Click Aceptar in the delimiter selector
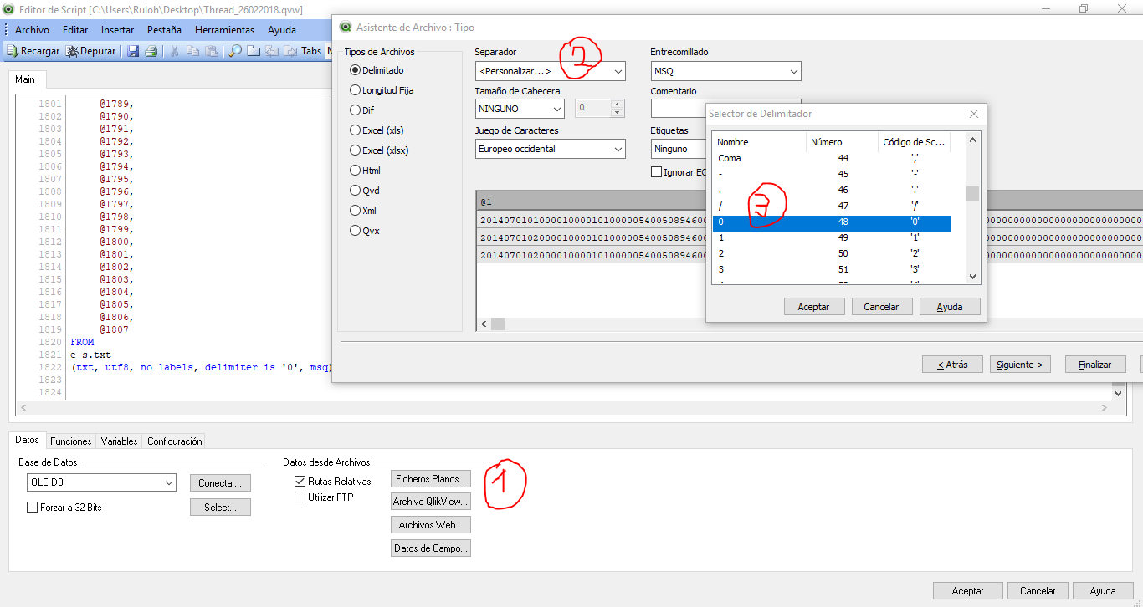The height and width of the screenshot is (607, 1143). point(814,307)
